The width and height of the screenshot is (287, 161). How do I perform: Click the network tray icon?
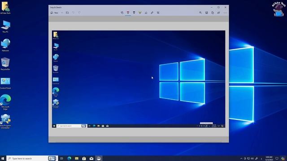[248, 158]
